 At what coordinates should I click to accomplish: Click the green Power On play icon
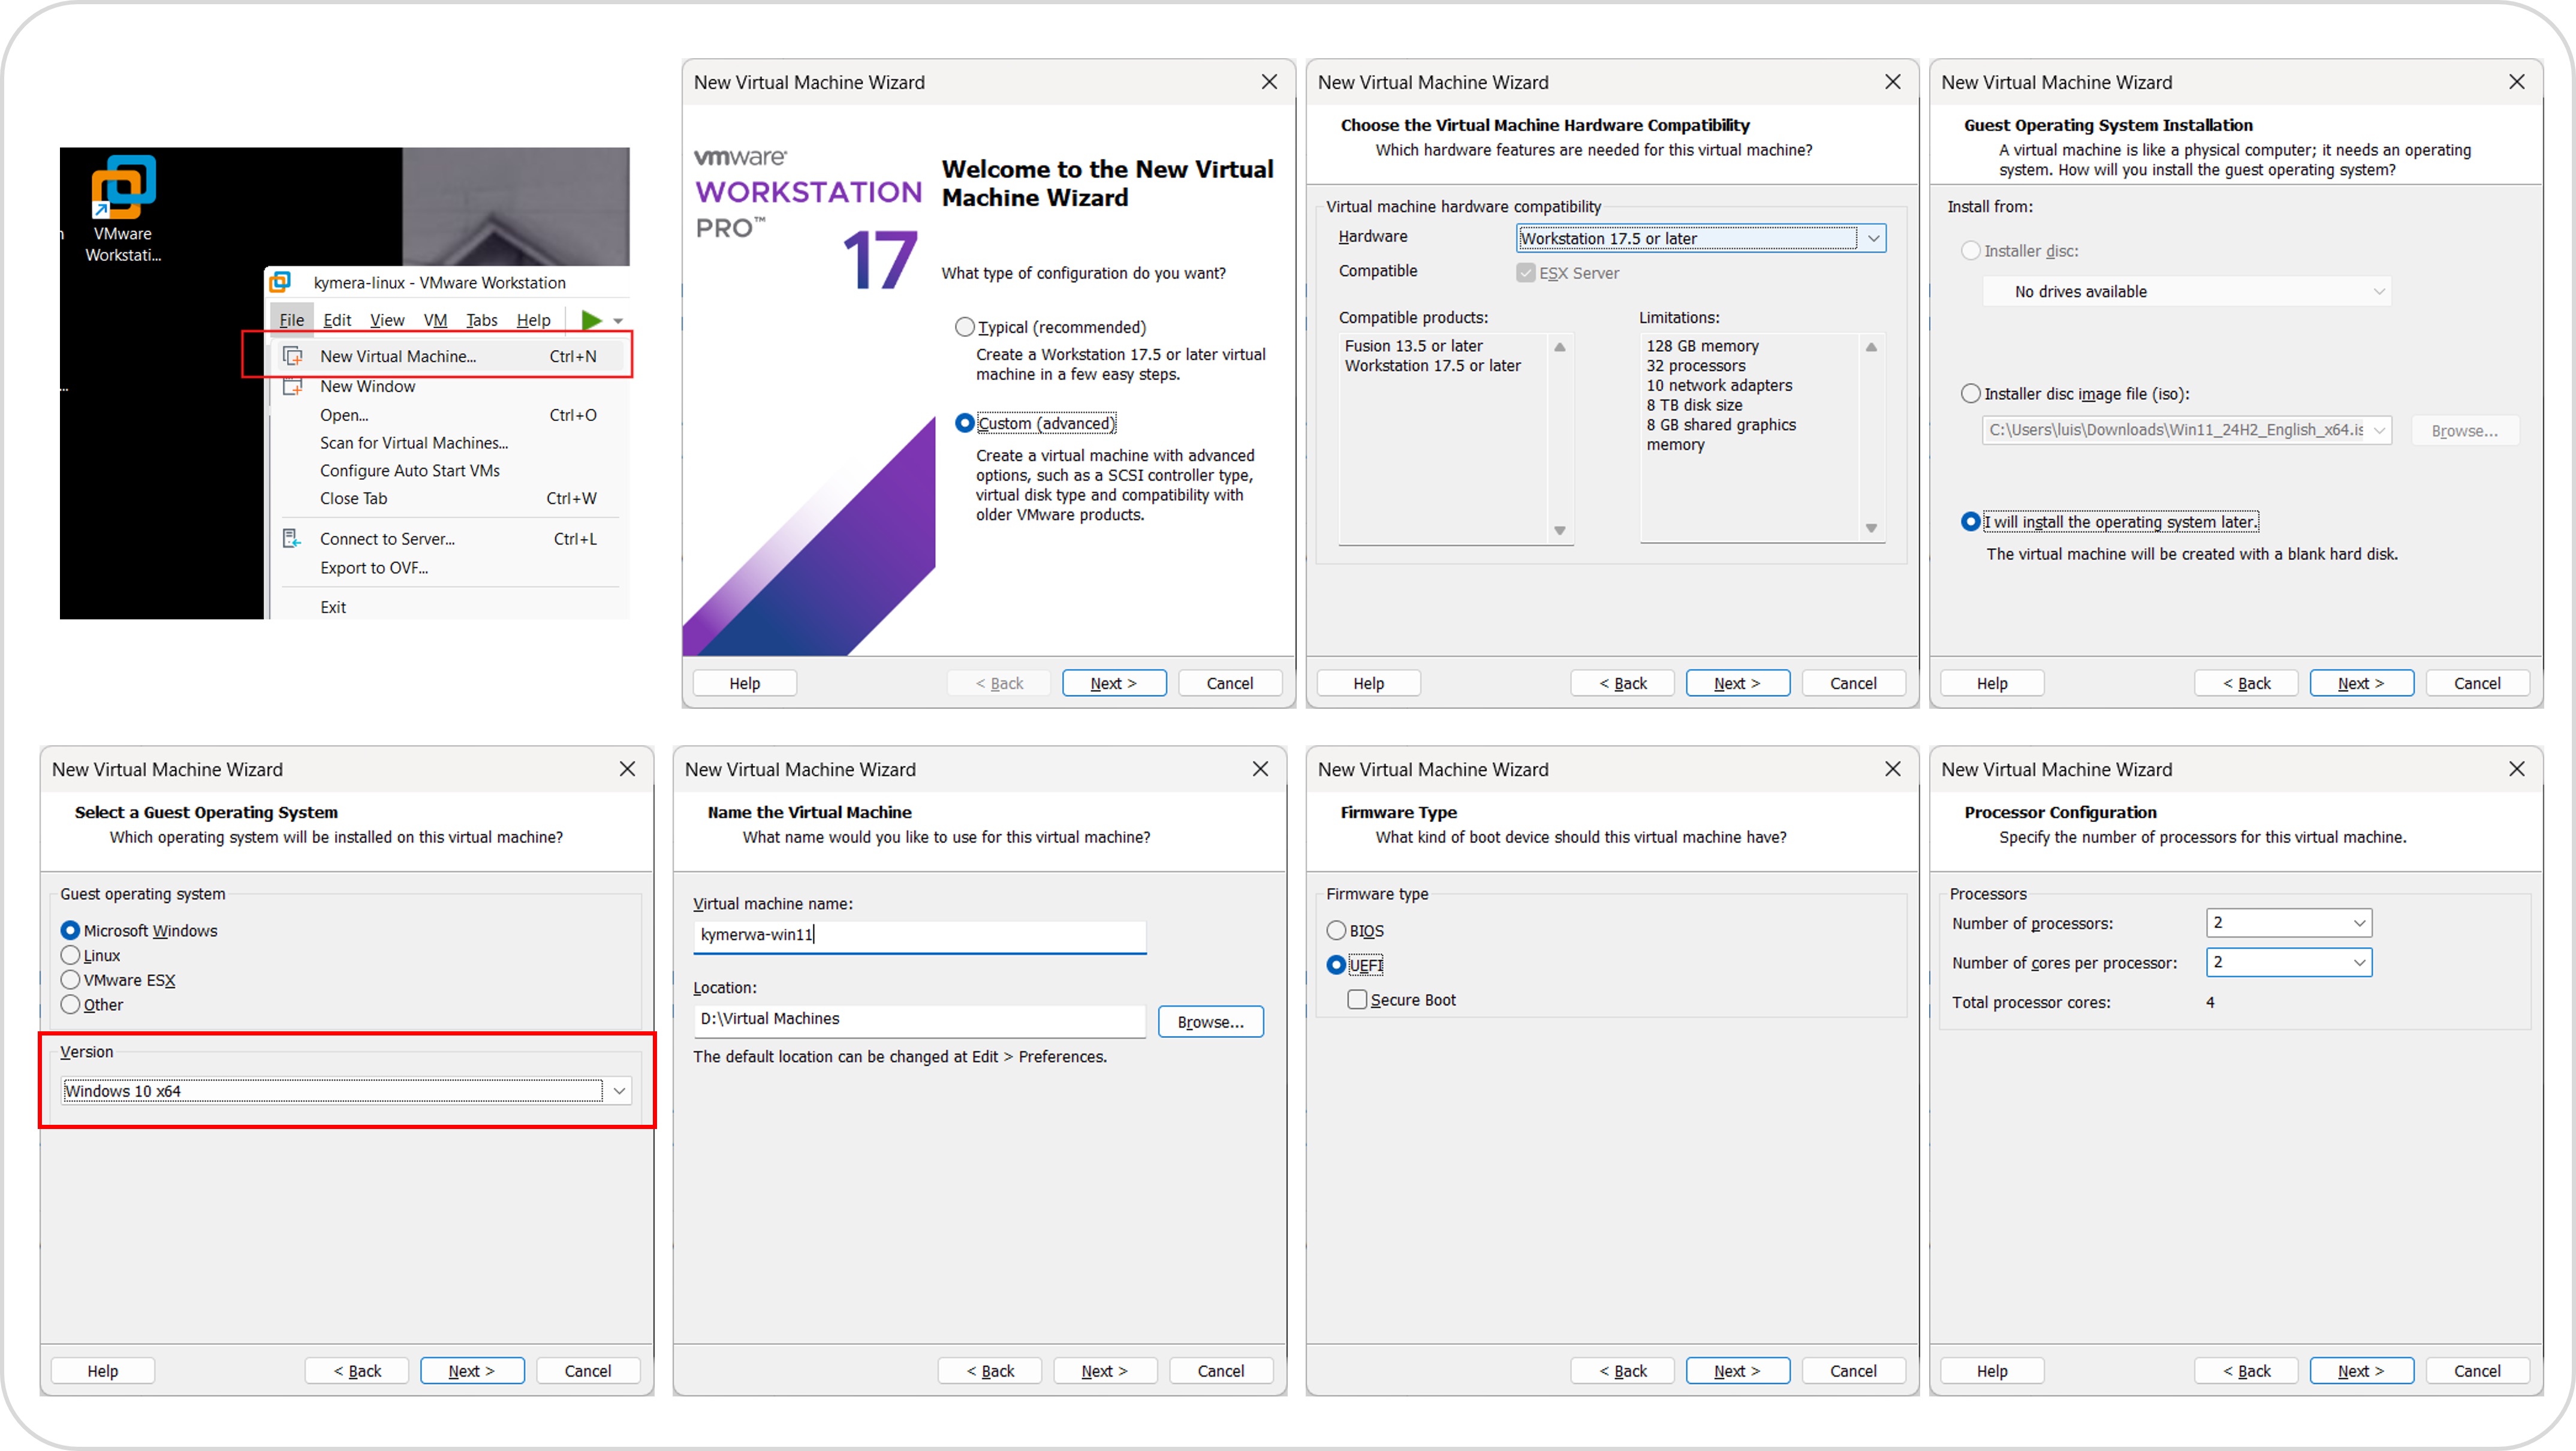tap(591, 320)
